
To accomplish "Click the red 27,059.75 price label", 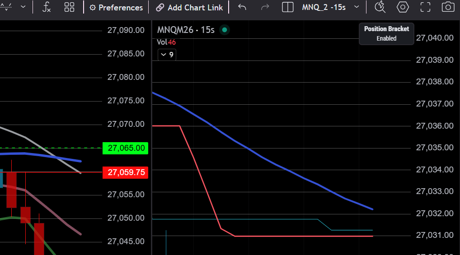I will point(125,172).
